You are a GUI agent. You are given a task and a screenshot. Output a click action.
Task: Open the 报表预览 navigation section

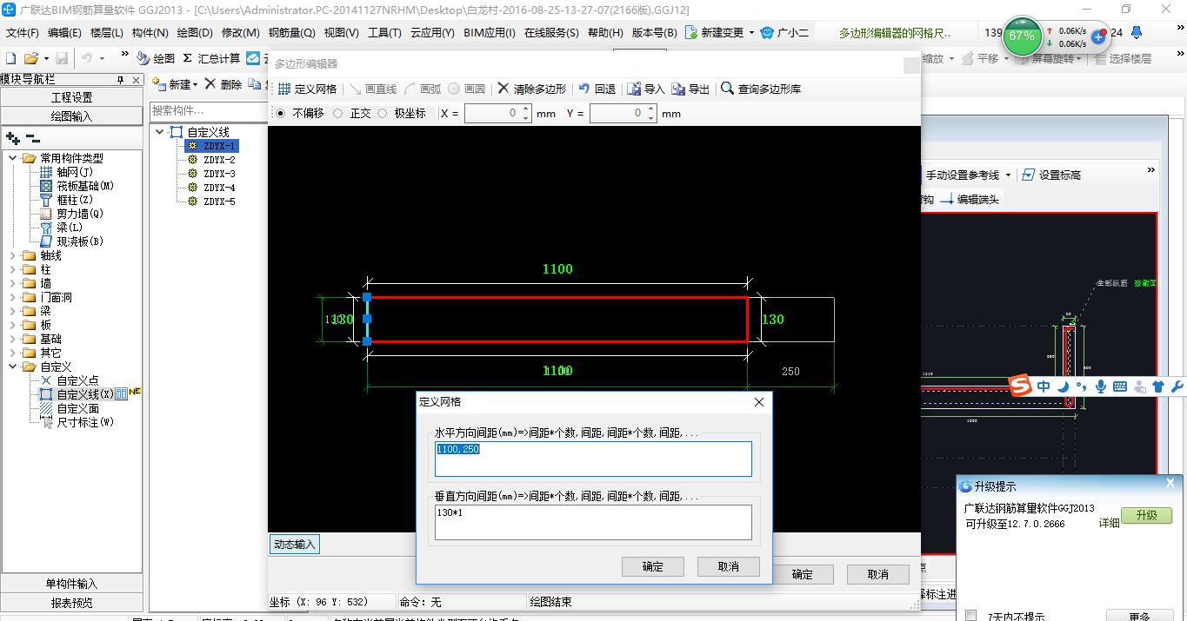(x=71, y=603)
